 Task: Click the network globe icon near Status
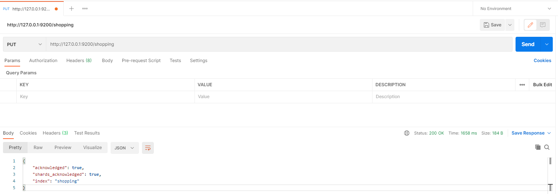407,133
